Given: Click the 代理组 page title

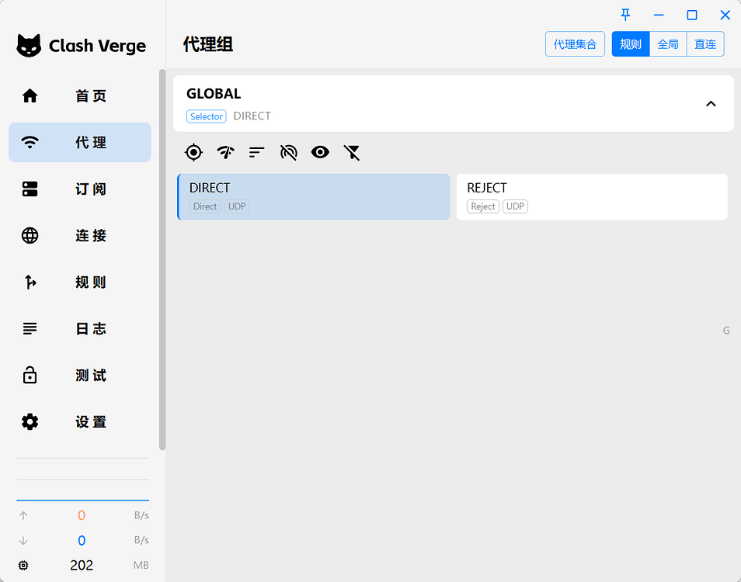Looking at the screenshot, I should pos(208,44).
